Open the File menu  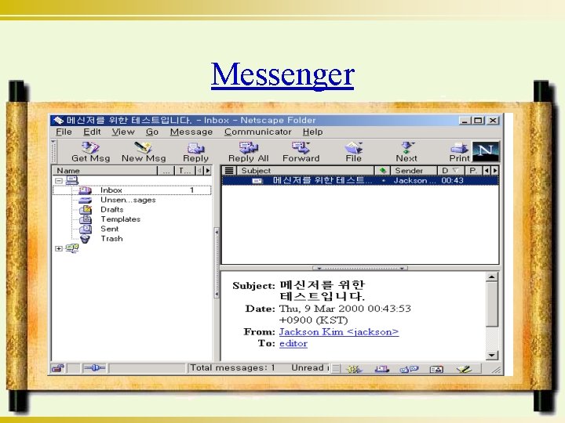pos(64,132)
